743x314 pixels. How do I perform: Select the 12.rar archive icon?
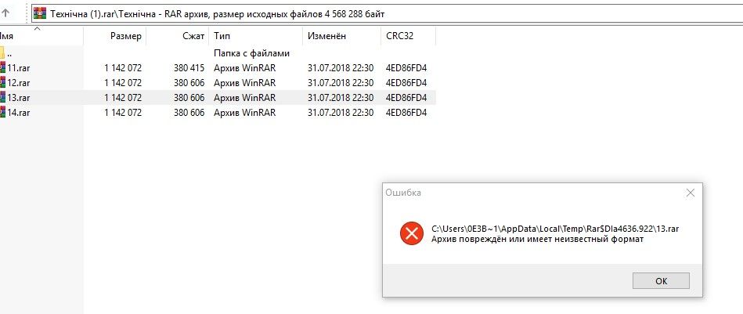(2, 82)
